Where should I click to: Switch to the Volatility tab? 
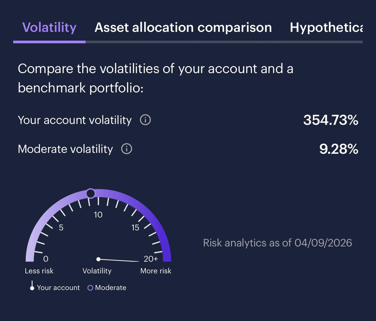click(49, 28)
